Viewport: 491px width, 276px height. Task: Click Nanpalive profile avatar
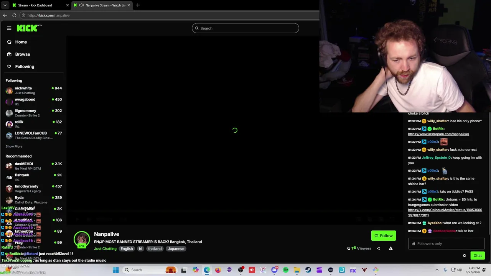point(82,240)
